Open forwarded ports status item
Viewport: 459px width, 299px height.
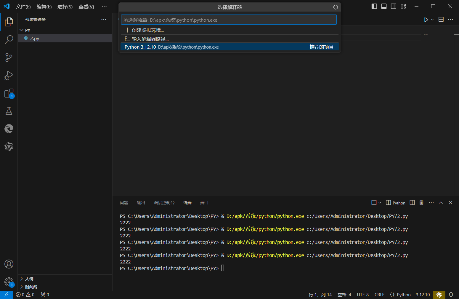coord(45,295)
